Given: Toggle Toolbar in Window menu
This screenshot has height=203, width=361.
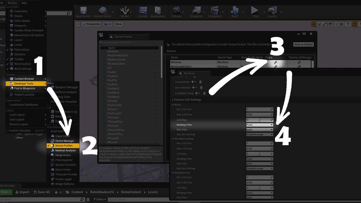Looking at the screenshot, I should [x=26, y=59].
